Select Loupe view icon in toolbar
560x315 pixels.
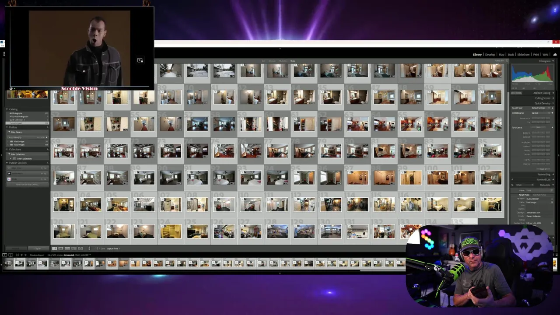[61, 248]
